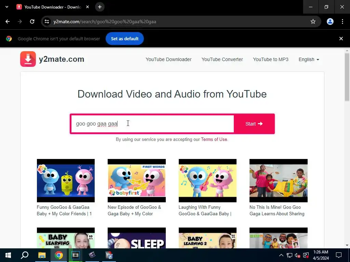The width and height of the screenshot is (350, 262).
Task: Open the tab search chevron
Action: 7,7
